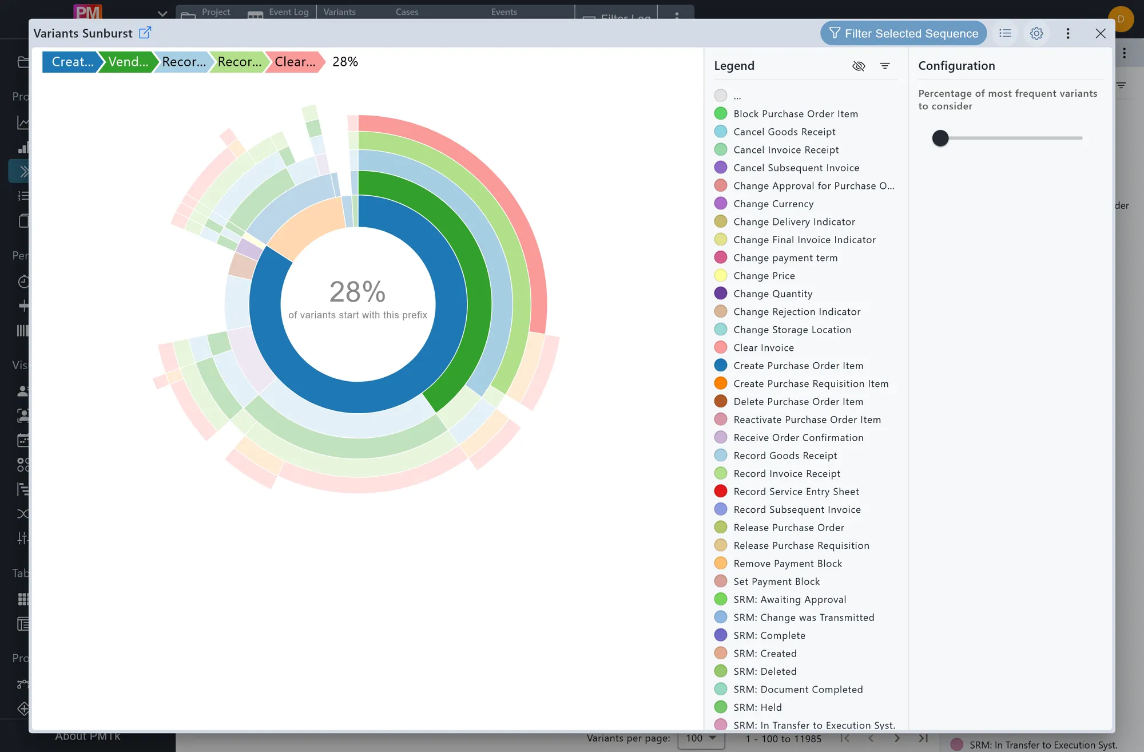This screenshot has width=1144, height=752.
Task: Click SRM: Complete legend text
Action: (769, 635)
